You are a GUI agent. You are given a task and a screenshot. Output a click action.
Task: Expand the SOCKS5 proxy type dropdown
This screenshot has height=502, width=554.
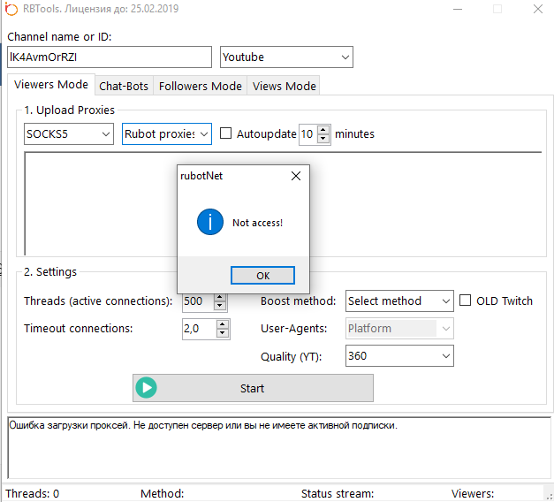click(69, 134)
